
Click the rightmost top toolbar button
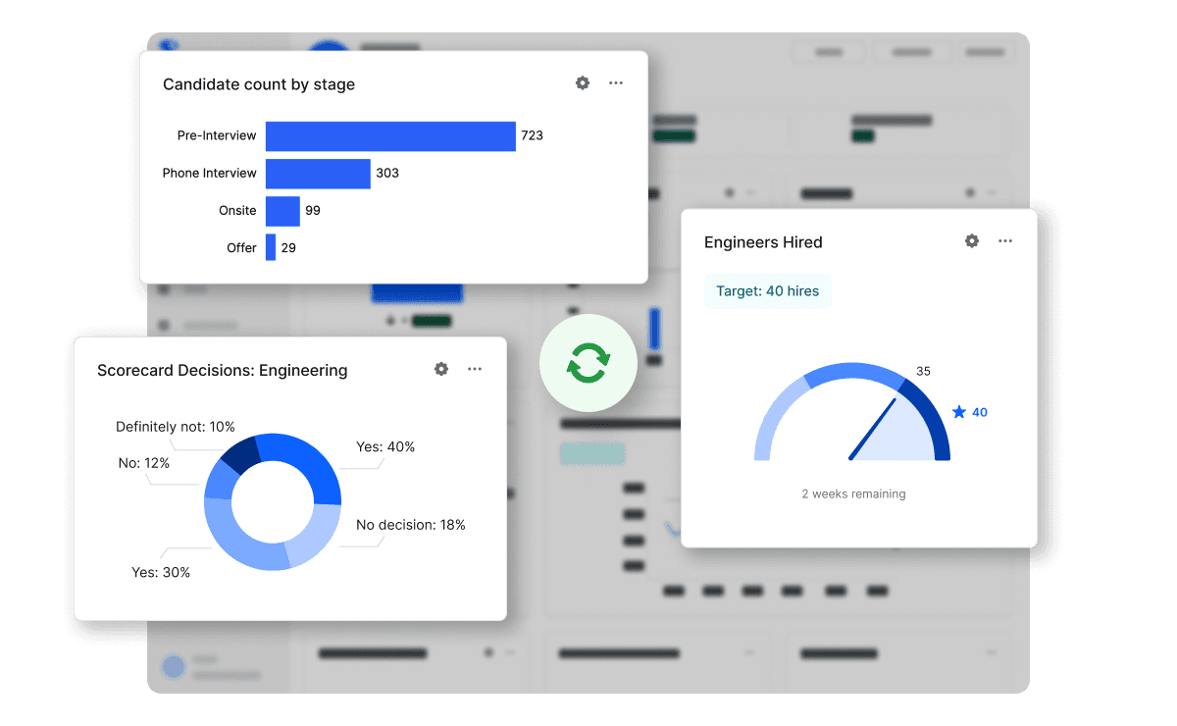[x=985, y=51]
